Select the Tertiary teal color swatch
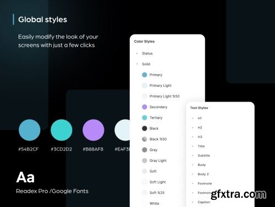The height and width of the screenshot is (207, 275). click(145, 118)
